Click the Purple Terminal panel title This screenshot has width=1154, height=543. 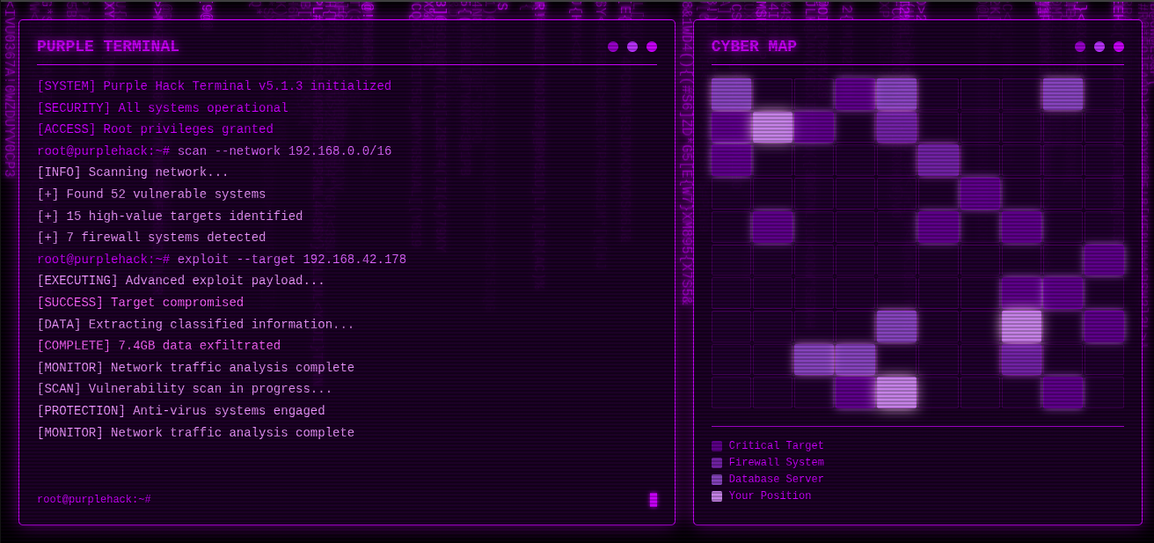tap(108, 47)
